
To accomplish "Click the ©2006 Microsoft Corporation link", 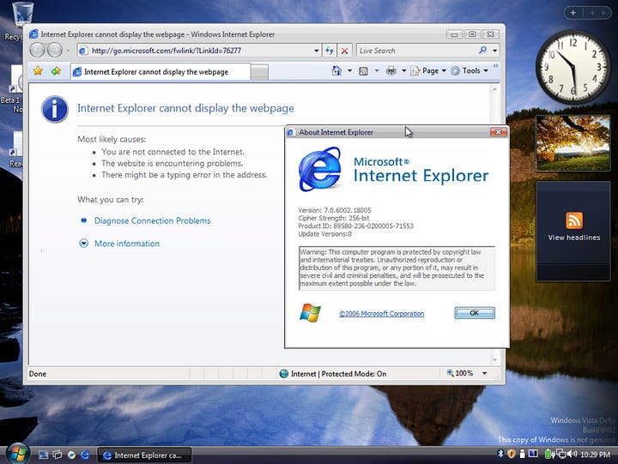I will coord(381,314).
